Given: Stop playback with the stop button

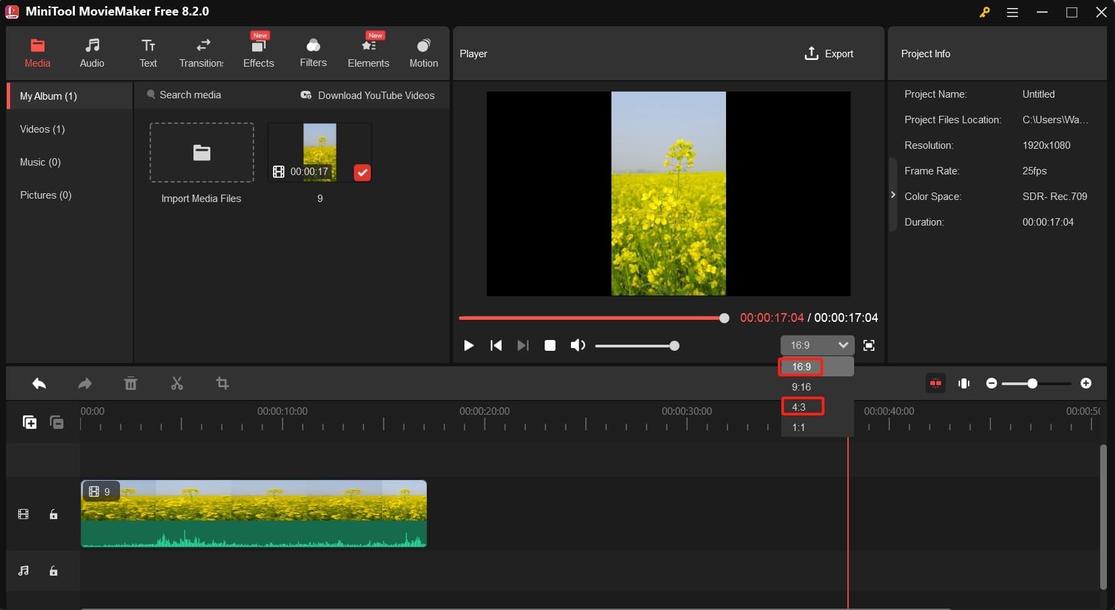Looking at the screenshot, I should 550,345.
